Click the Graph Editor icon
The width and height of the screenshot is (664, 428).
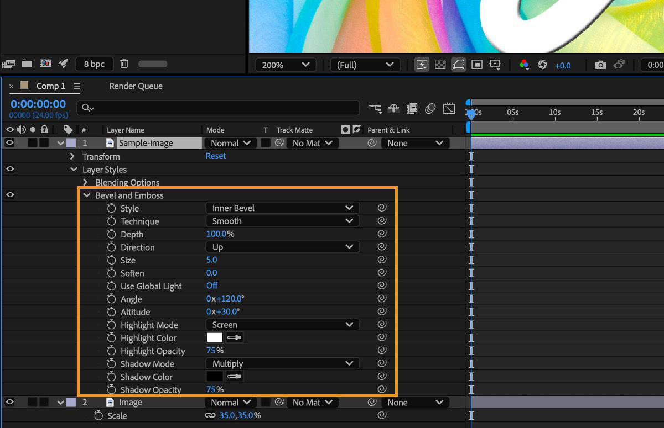(x=449, y=108)
